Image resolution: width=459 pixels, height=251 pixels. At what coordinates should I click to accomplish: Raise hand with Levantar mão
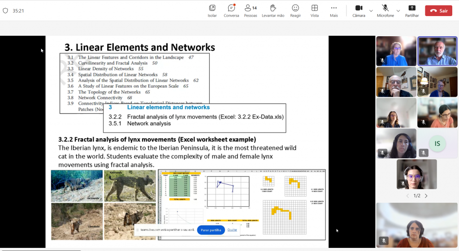[273, 10]
